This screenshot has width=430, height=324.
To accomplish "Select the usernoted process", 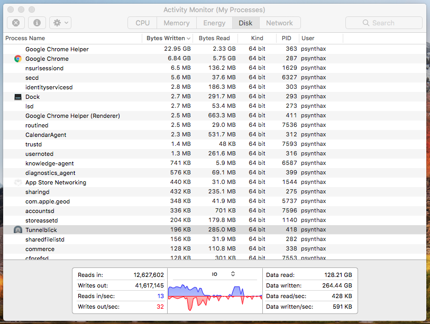I will pyautogui.click(x=215, y=154).
